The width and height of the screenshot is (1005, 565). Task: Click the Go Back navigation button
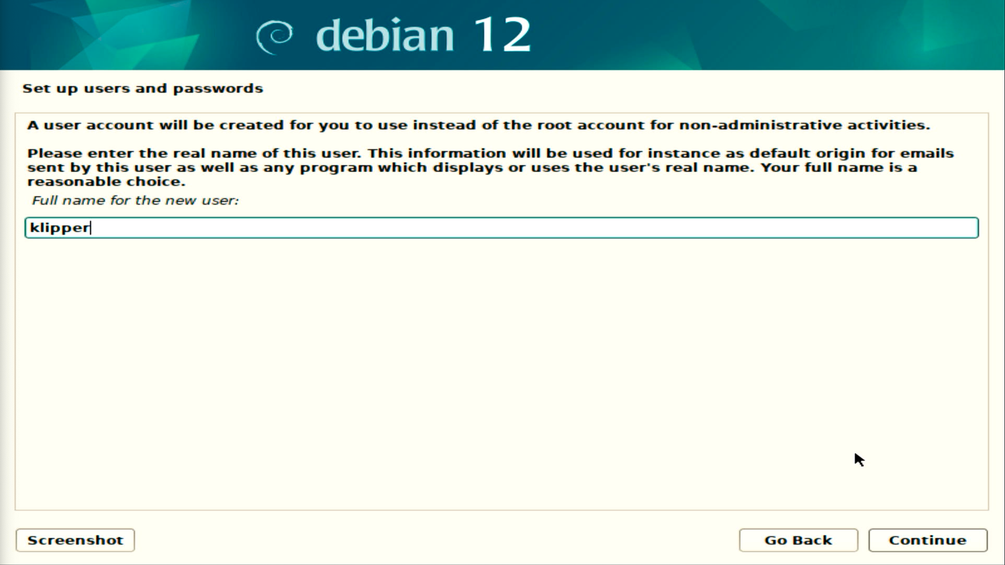tap(798, 539)
